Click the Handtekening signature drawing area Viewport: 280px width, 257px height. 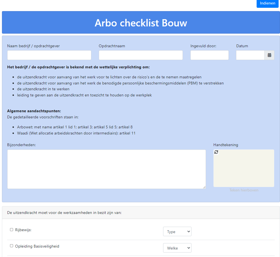pos(244,169)
